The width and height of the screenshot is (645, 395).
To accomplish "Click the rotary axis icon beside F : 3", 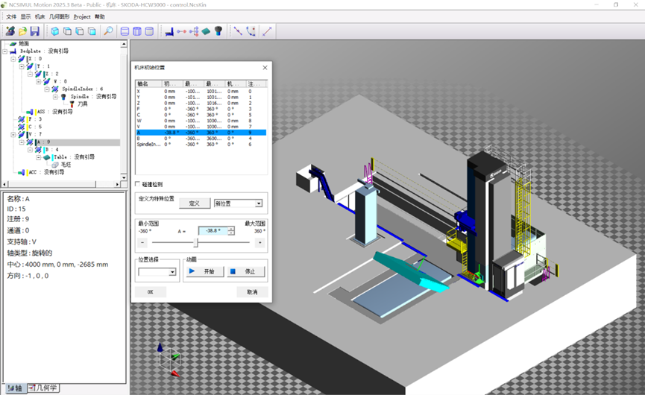I will 22,119.
